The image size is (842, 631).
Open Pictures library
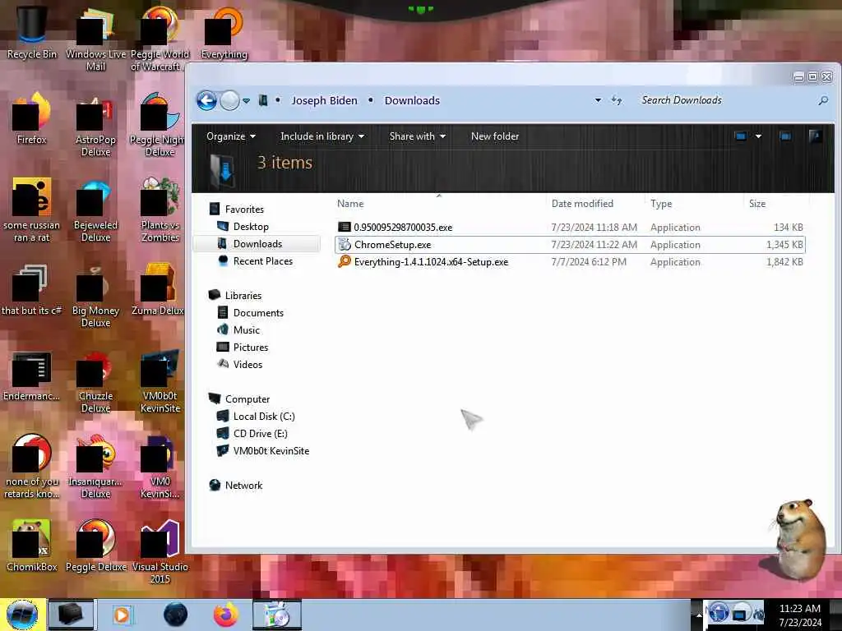tap(243, 348)
